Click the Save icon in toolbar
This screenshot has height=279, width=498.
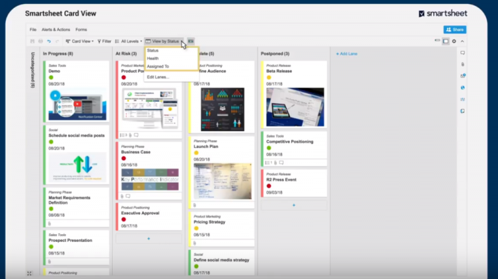pos(32,41)
